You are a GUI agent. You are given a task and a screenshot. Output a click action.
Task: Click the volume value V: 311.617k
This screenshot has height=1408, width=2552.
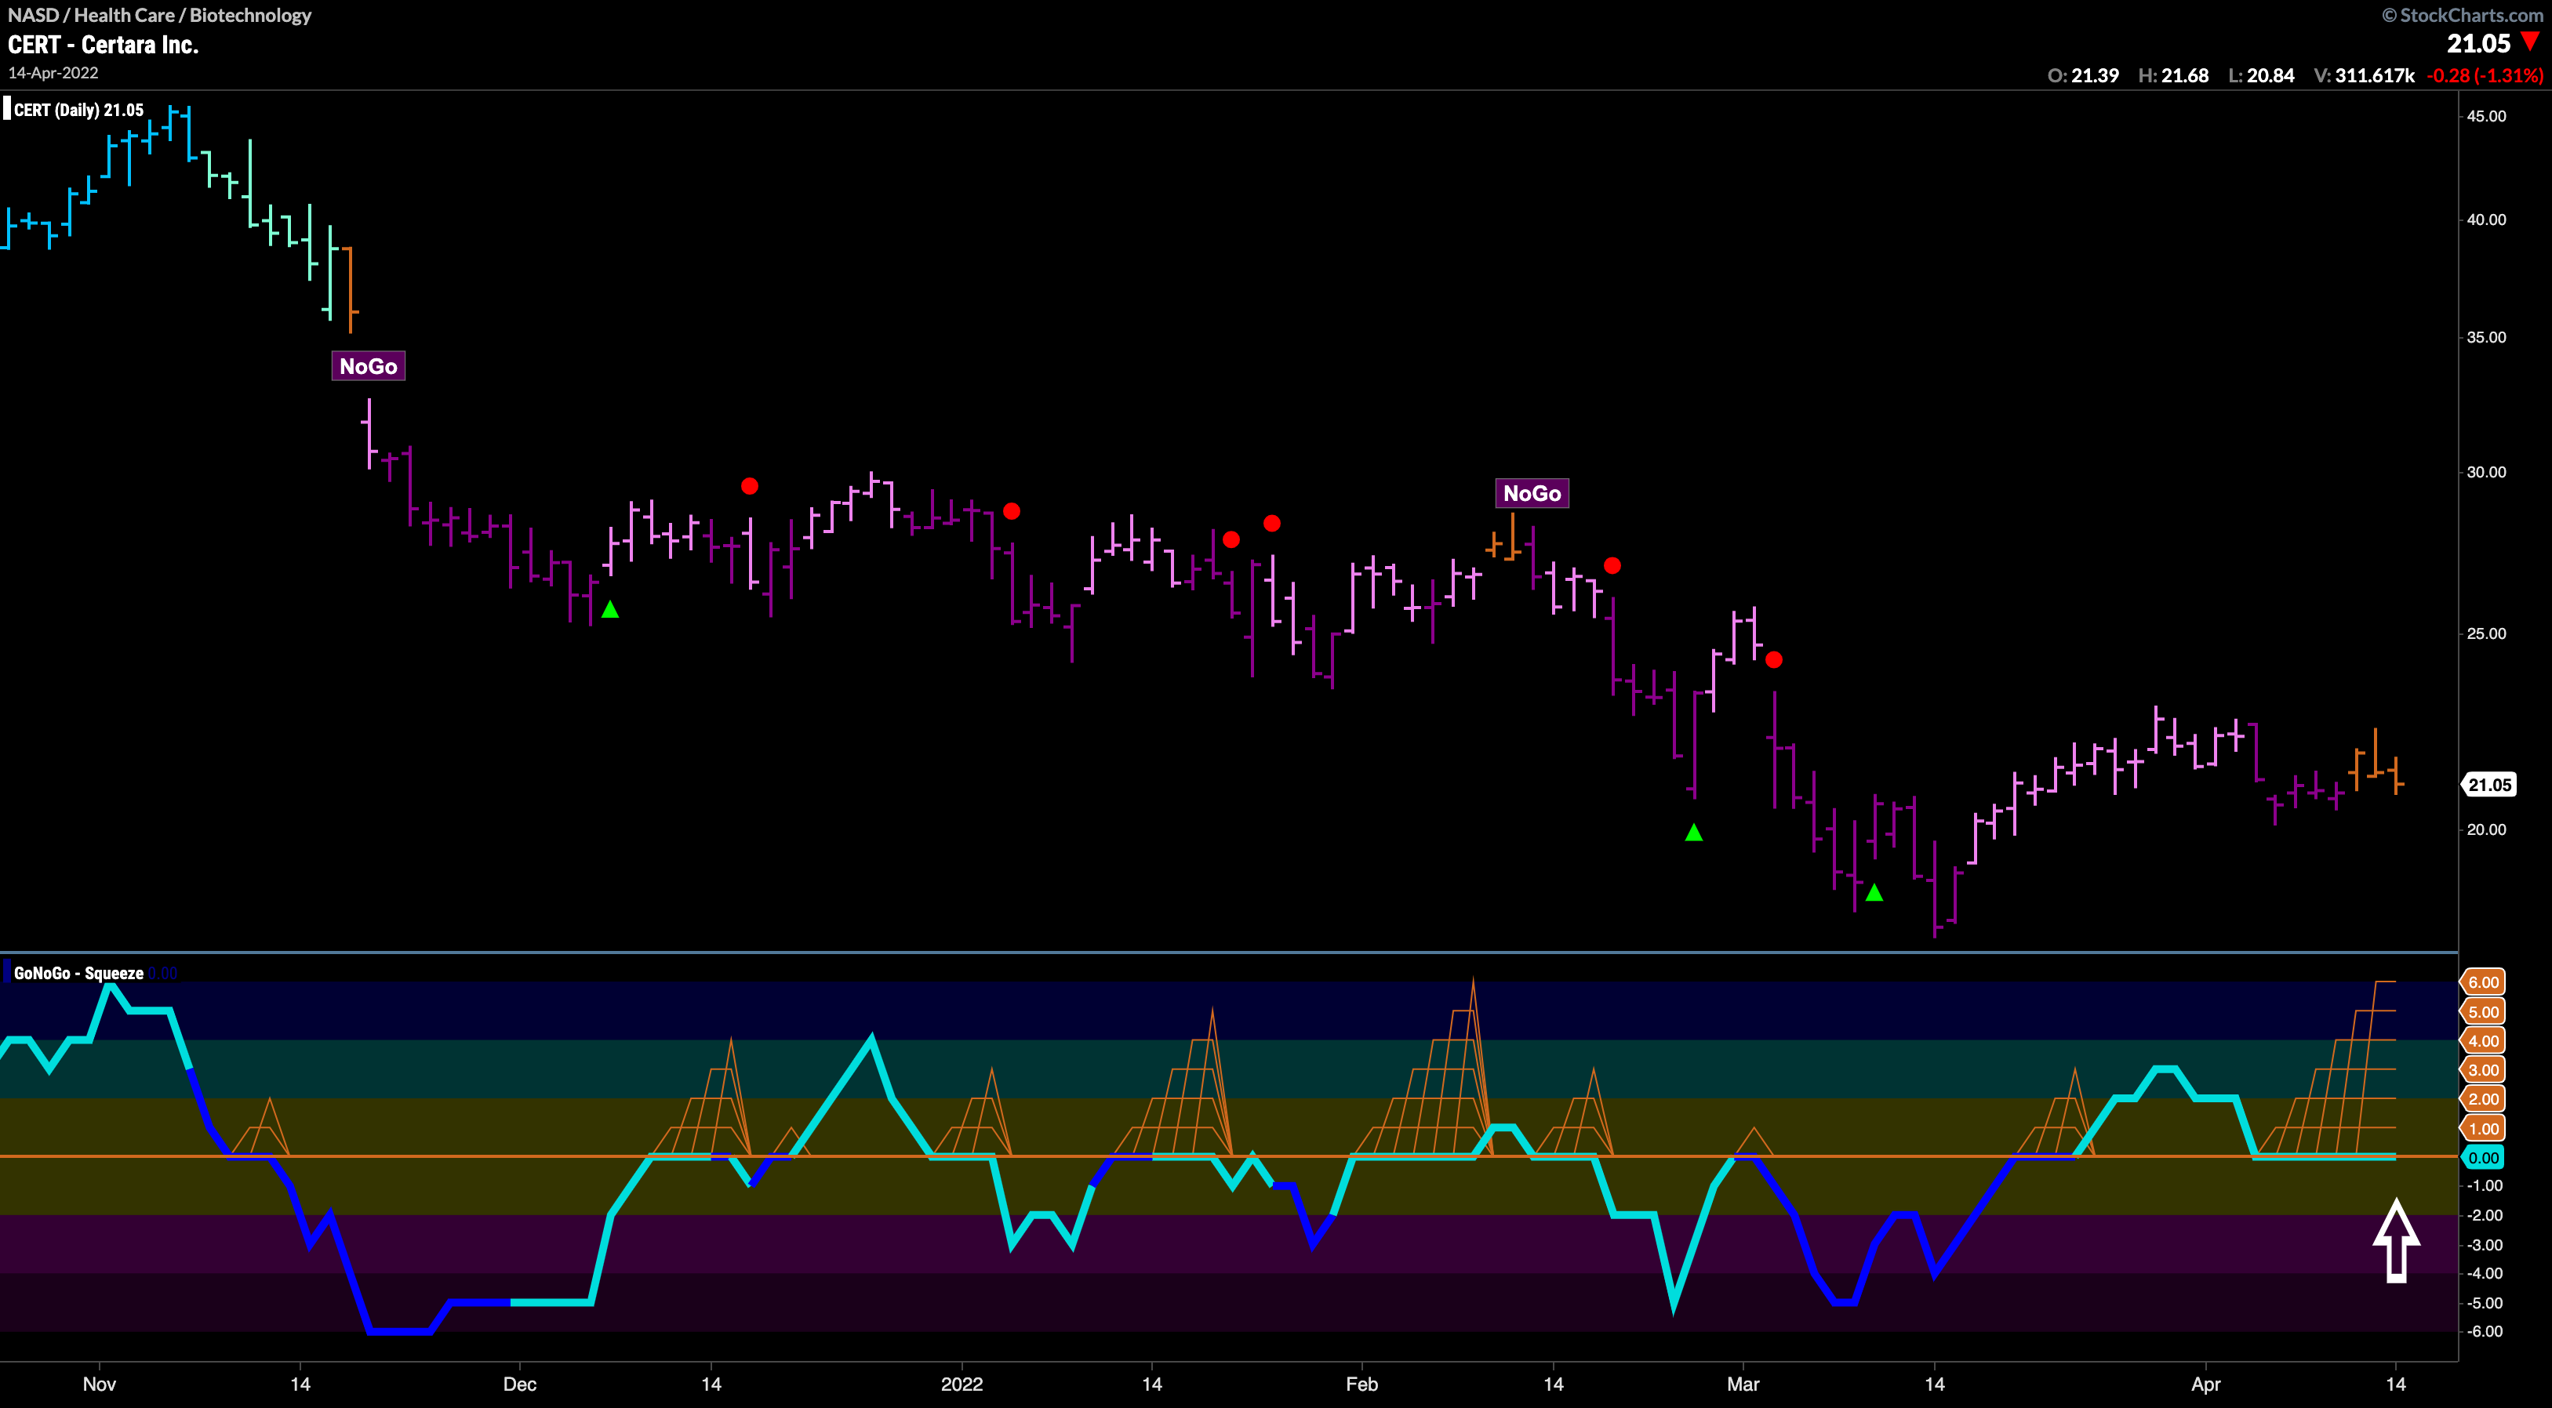coord(2365,75)
